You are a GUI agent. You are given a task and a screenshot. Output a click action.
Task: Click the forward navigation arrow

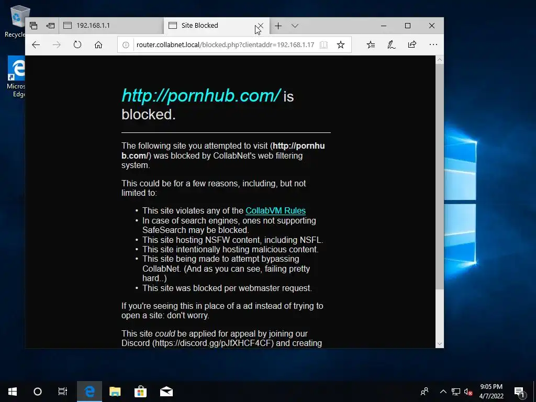pyautogui.click(x=57, y=45)
